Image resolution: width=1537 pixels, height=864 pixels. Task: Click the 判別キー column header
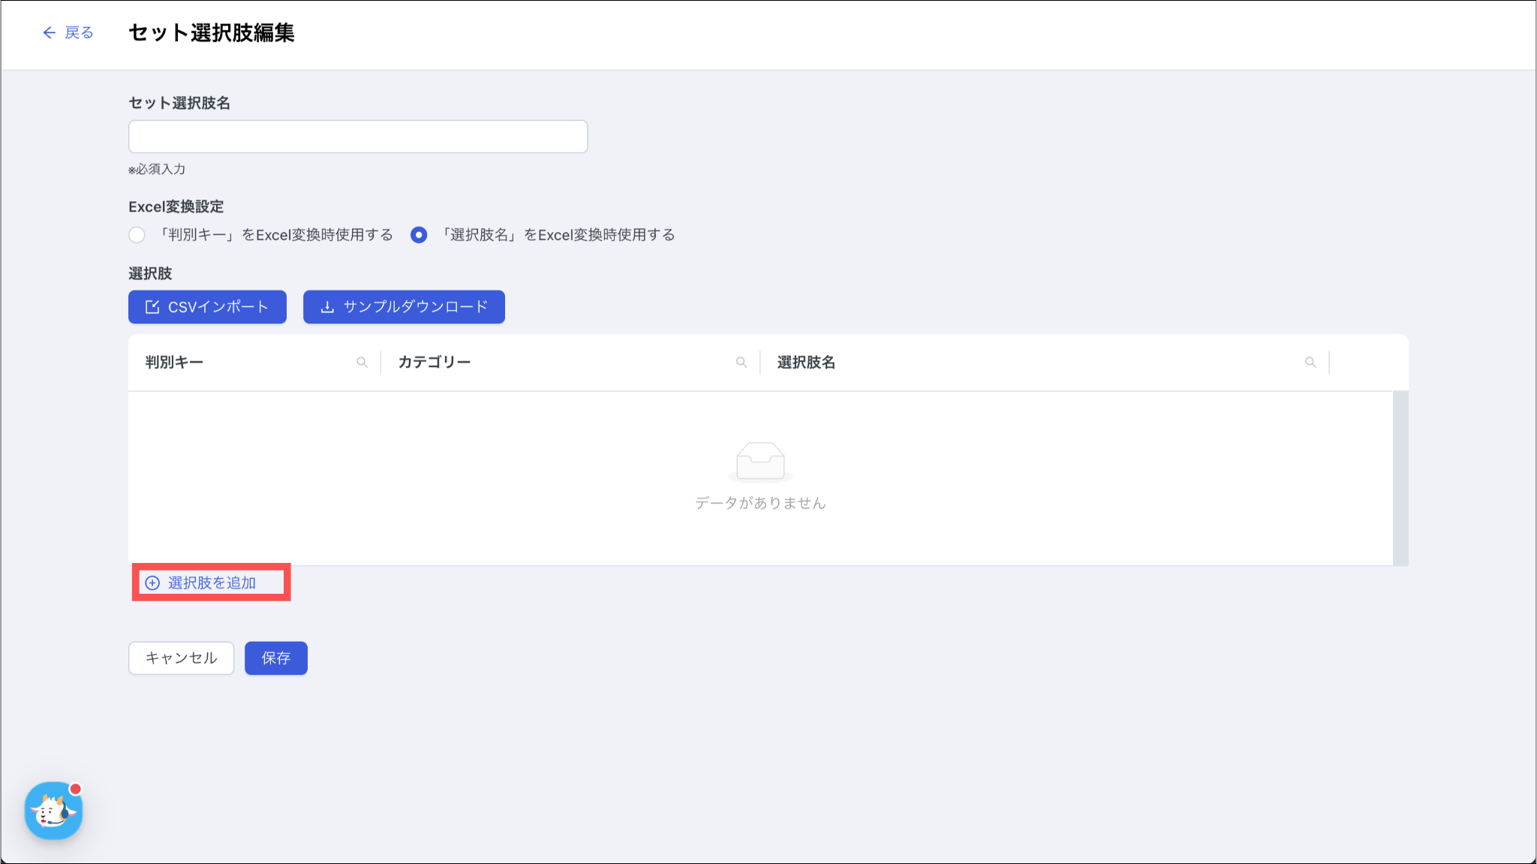174,363
